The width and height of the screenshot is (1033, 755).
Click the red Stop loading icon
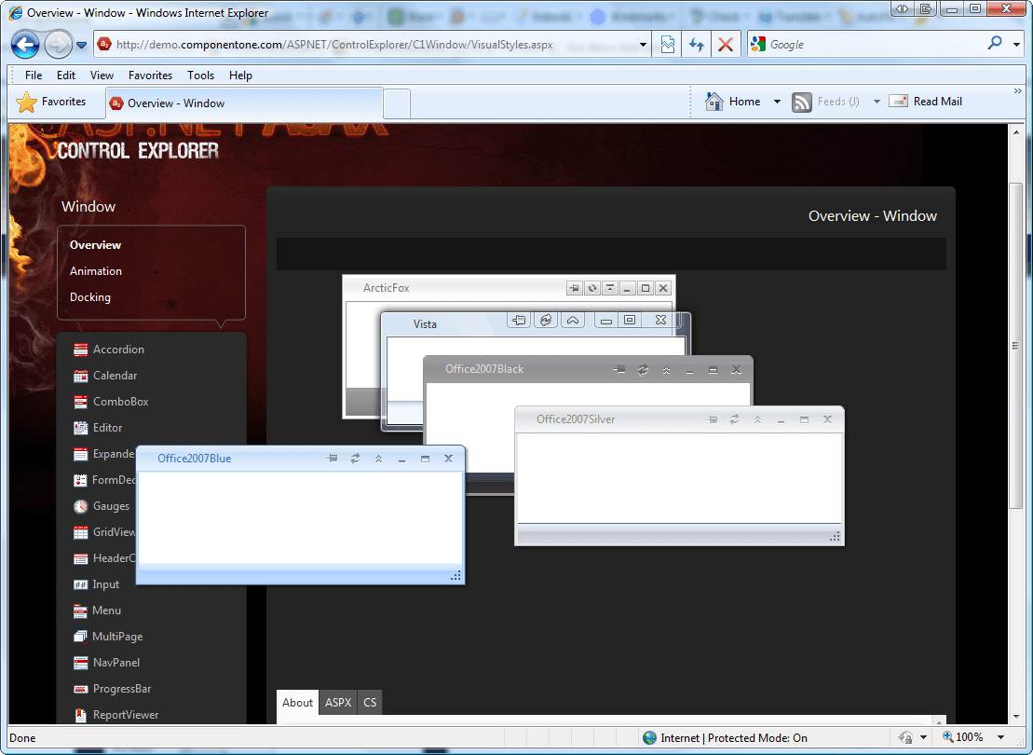[726, 45]
